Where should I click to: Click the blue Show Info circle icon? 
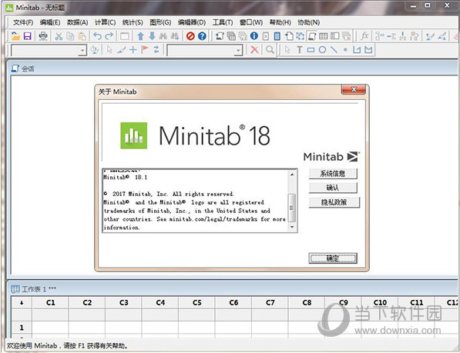[x=254, y=36]
